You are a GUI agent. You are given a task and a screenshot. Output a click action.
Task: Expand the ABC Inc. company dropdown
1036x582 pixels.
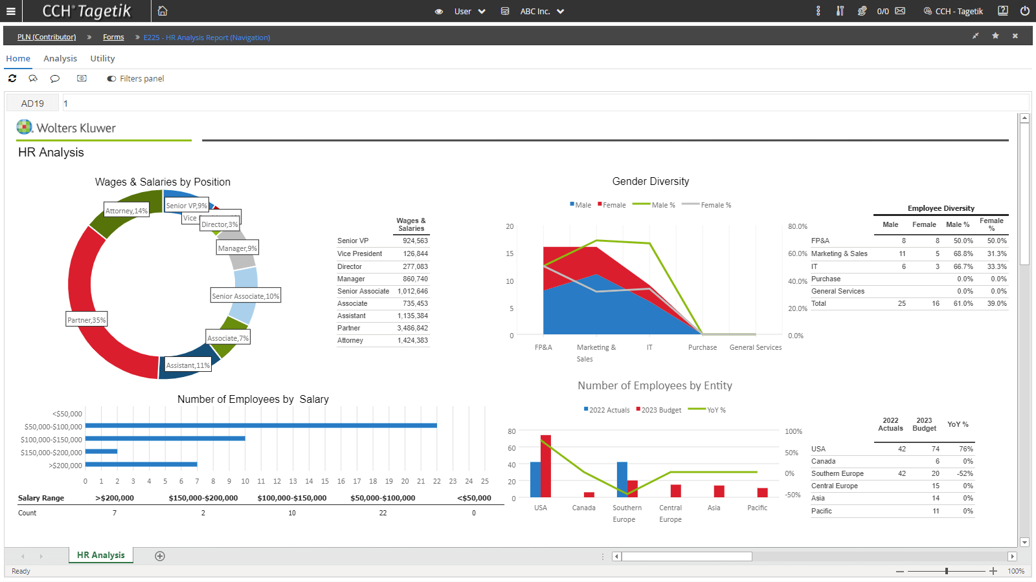(541, 11)
